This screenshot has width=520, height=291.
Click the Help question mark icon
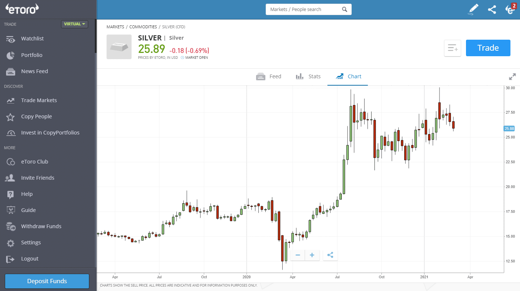(x=10, y=194)
